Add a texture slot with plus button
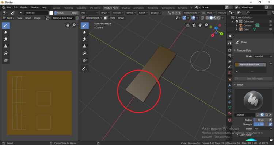274x145 pixels. (271, 64)
